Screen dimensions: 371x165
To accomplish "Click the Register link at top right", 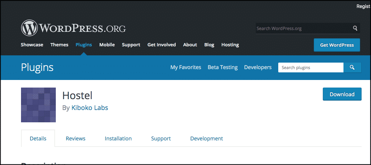I will click(363, 7).
